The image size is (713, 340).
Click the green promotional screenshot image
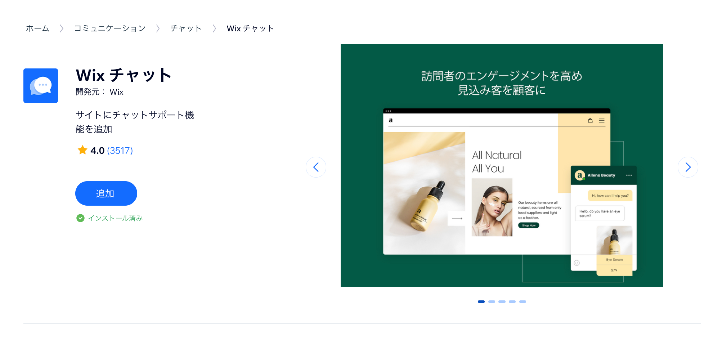pos(502,165)
